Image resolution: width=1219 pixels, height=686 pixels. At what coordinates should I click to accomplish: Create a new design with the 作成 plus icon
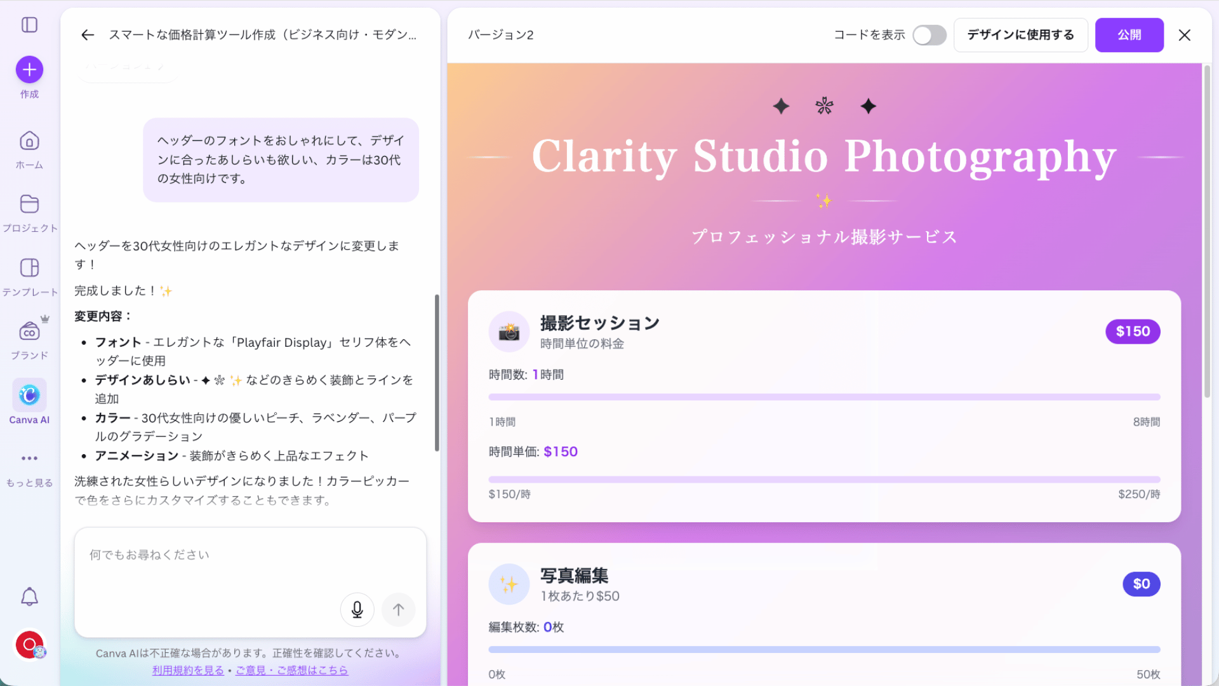coord(29,69)
